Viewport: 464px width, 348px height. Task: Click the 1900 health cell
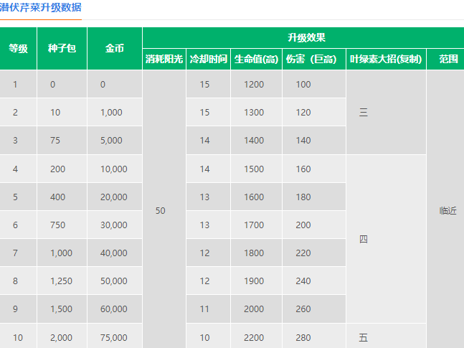click(256, 281)
